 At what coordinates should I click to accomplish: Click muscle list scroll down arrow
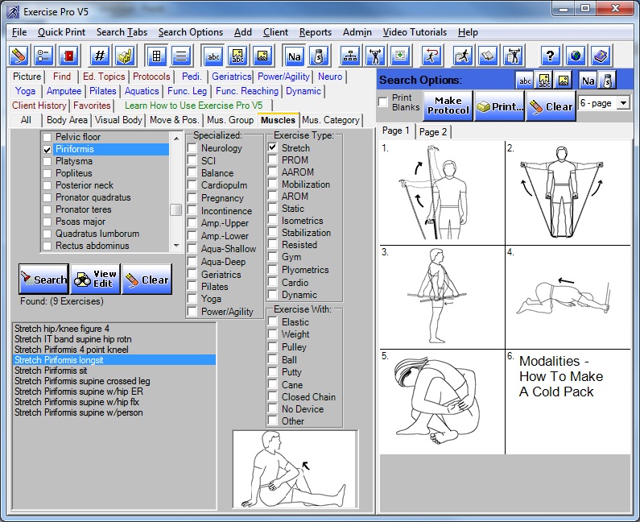coord(176,246)
